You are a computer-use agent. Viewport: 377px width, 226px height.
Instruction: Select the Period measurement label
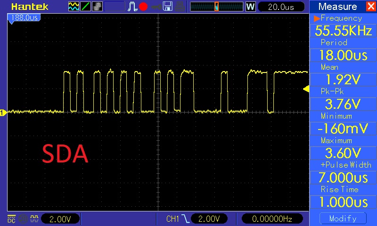tap(334, 42)
